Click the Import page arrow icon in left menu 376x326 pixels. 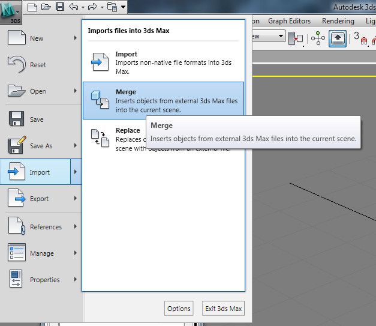pos(16,171)
